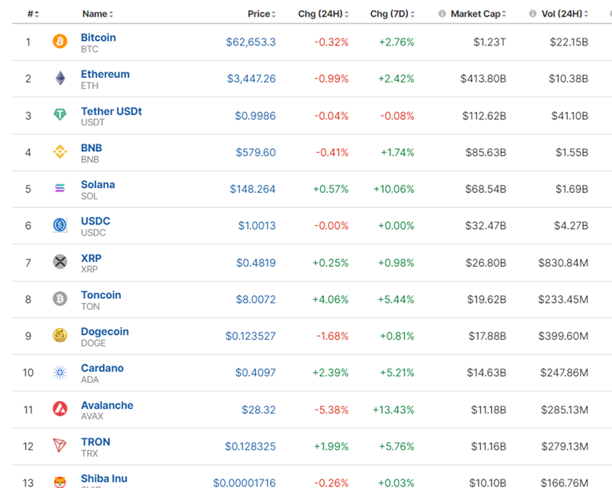This screenshot has width=612, height=488.
Task: Click XRP volume $830.84M
Action: 563,263
